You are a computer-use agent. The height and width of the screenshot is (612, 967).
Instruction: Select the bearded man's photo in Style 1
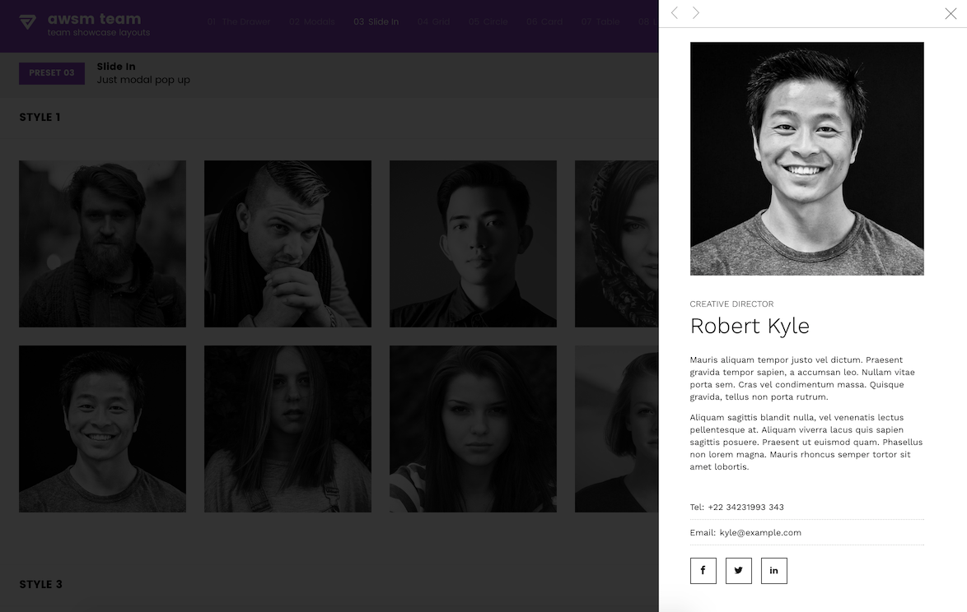(101, 243)
